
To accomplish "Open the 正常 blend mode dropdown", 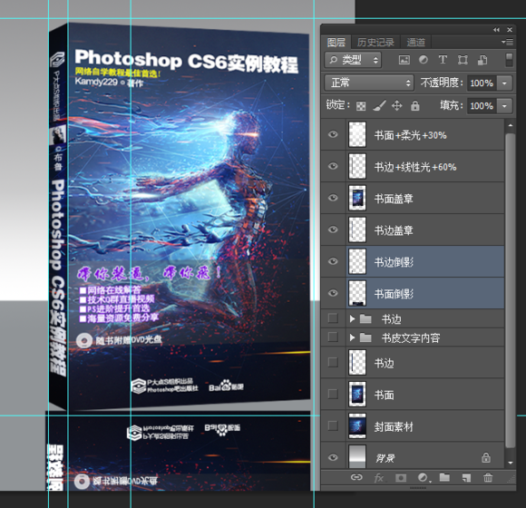I will click(x=369, y=83).
